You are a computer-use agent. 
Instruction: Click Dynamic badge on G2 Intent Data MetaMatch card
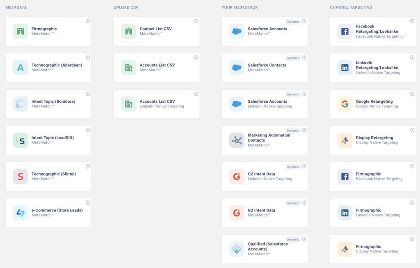[x=293, y=203]
